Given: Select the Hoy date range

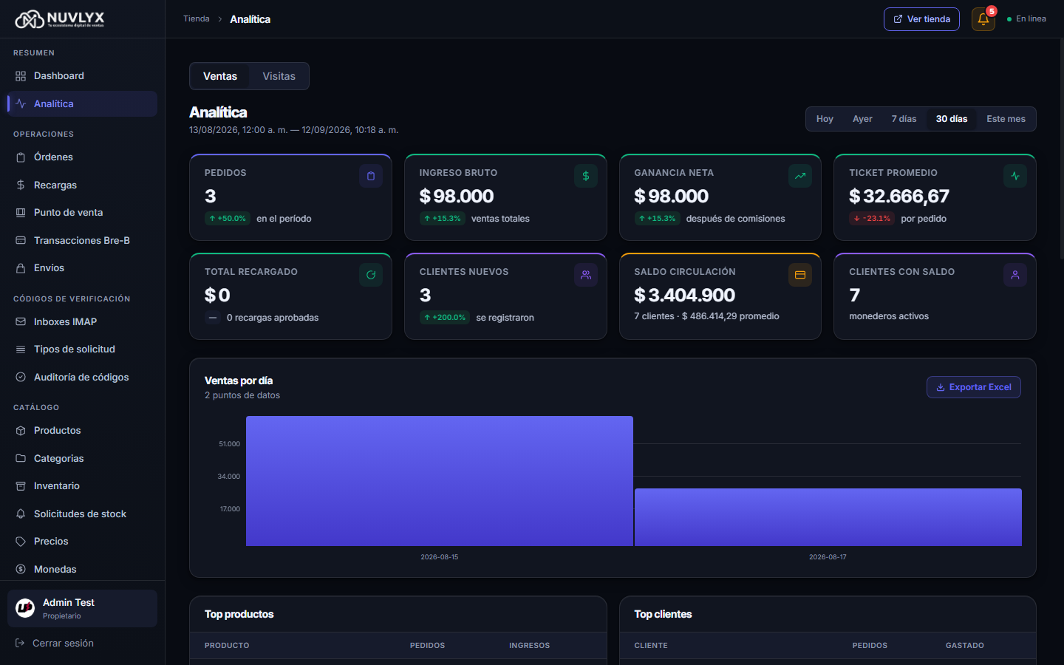Looking at the screenshot, I should 825,119.
